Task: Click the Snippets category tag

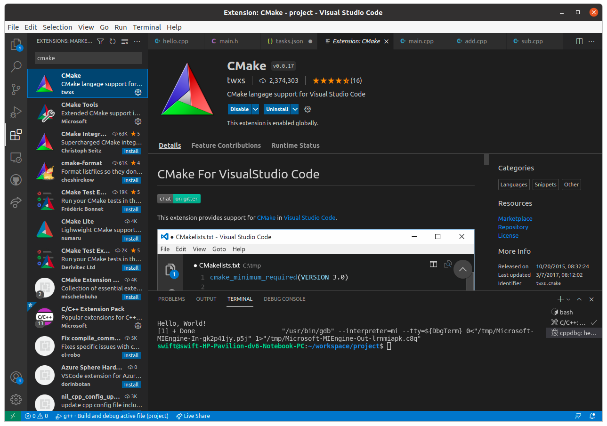Action: click(545, 185)
